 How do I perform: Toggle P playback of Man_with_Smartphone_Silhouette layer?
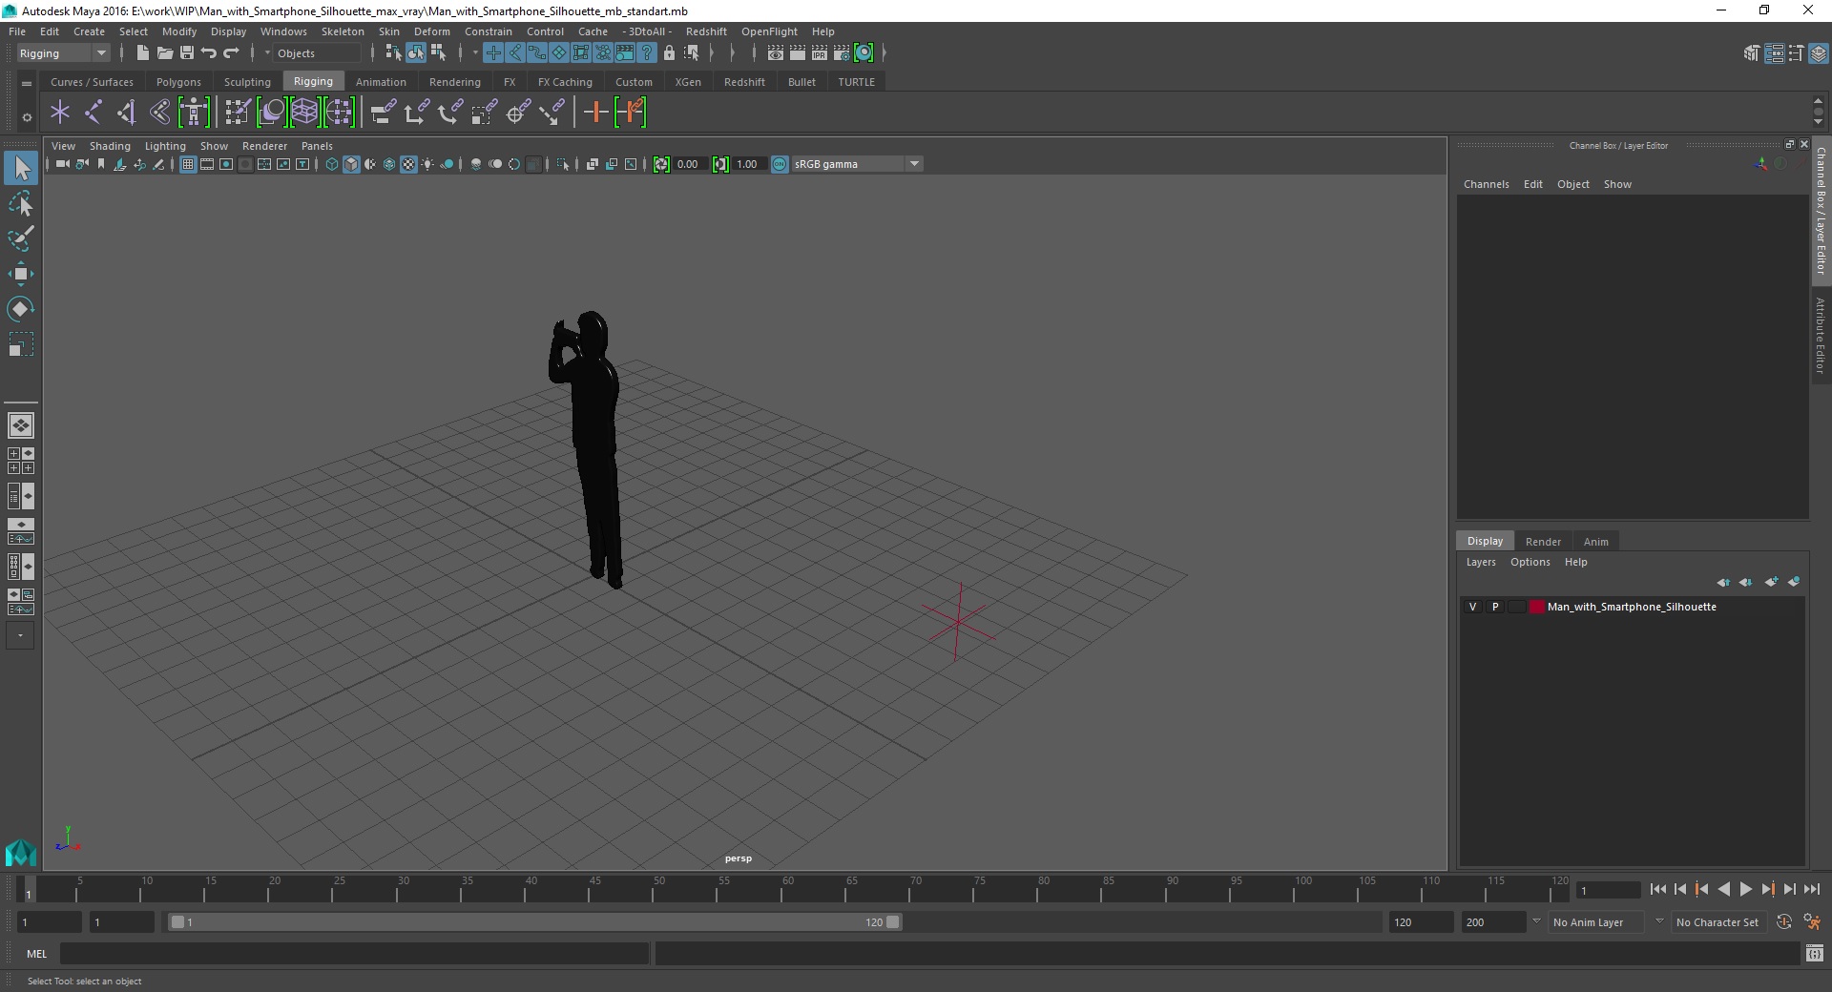click(x=1495, y=607)
